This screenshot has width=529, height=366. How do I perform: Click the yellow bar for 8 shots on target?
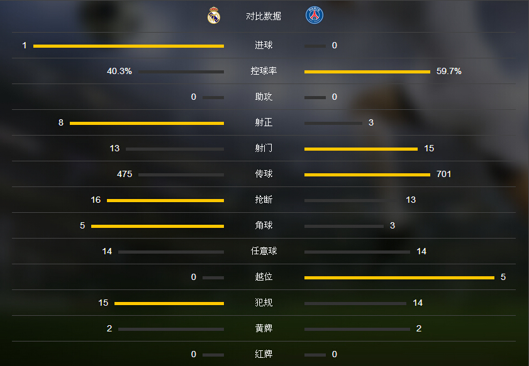click(147, 123)
